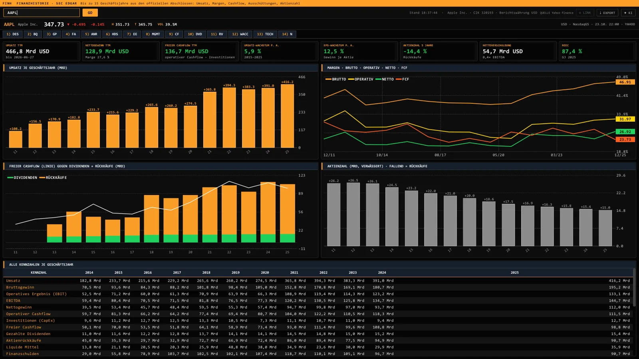Click the stock price 347.73

(54, 24)
